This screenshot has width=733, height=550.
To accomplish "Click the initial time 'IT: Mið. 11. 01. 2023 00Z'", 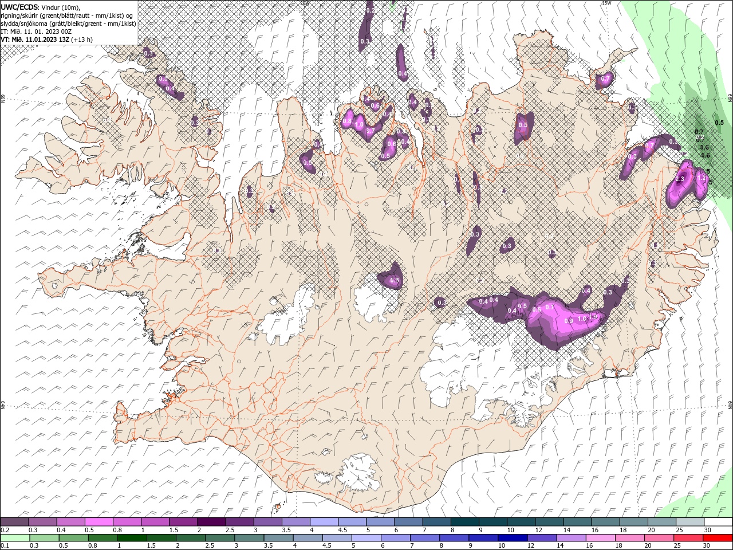I will pos(37,32).
